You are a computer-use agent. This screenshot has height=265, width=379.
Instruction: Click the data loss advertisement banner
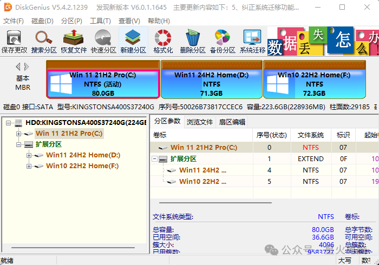[323, 41]
